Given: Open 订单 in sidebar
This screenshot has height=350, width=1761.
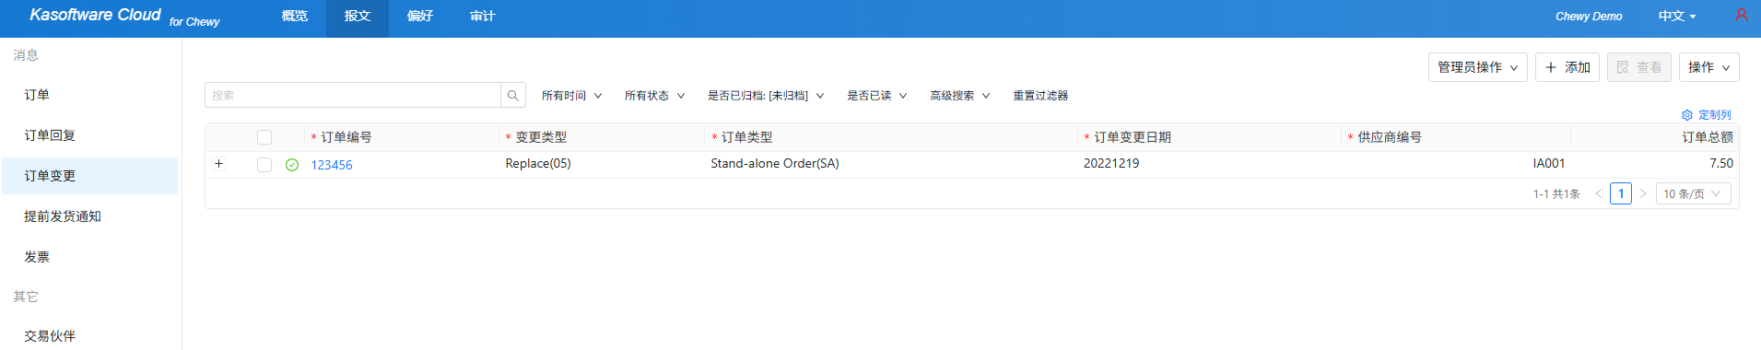Looking at the screenshot, I should (x=89, y=95).
